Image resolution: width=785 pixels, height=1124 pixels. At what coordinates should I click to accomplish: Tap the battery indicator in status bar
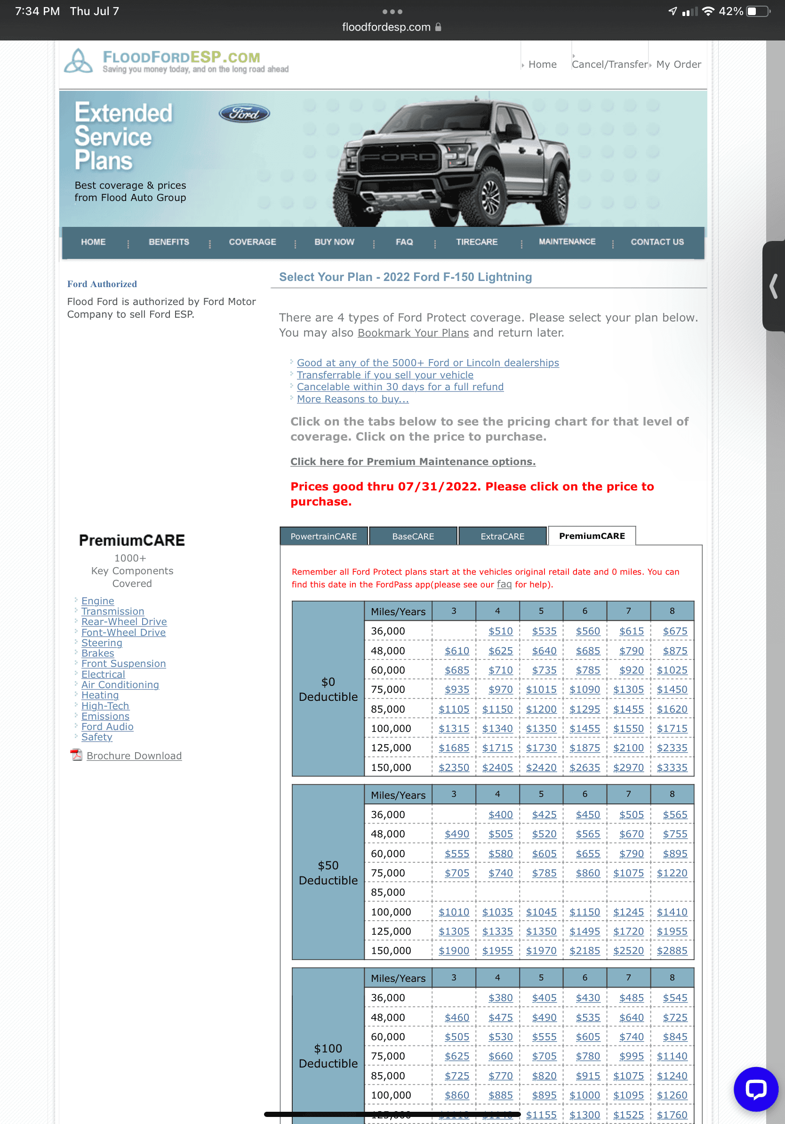tap(758, 11)
